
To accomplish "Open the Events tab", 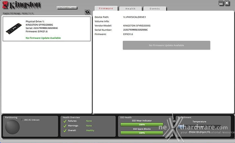I will tap(155, 9).
